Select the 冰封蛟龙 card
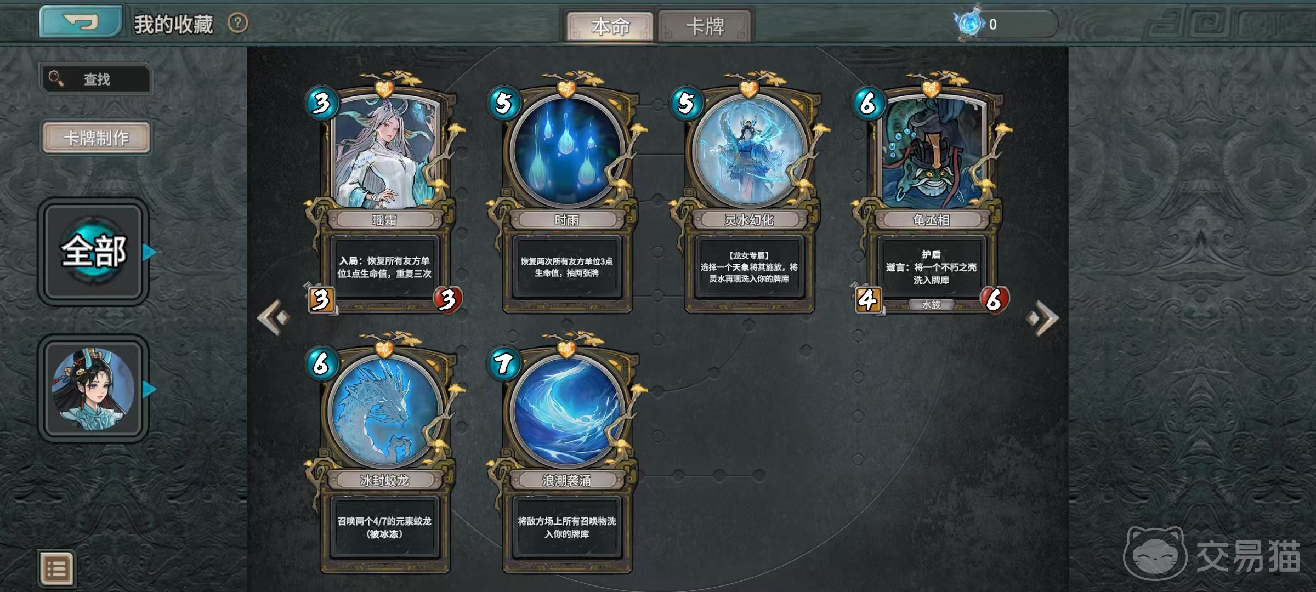The height and width of the screenshot is (592, 1316). coord(384,453)
